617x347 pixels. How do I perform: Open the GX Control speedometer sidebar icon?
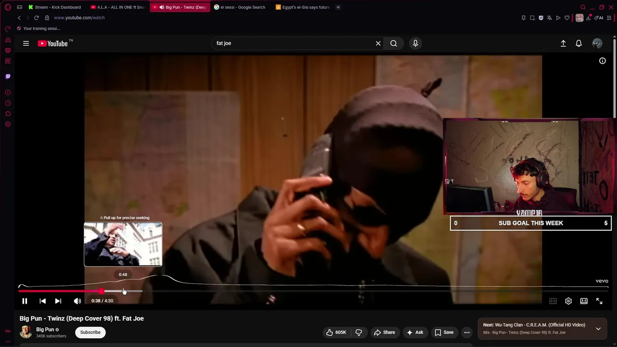(8, 29)
